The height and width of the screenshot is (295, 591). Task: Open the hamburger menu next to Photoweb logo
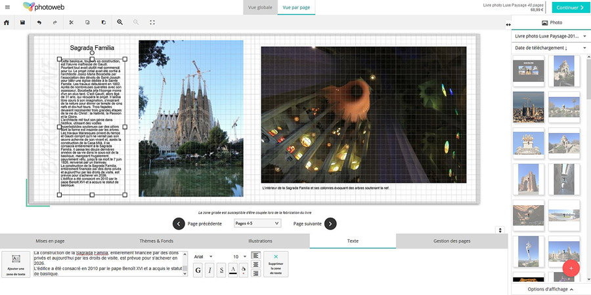7,7
